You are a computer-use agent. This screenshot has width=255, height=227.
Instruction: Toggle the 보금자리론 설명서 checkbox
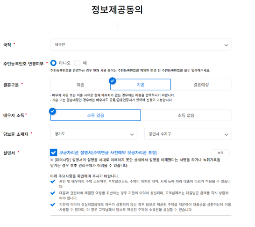[54, 153]
